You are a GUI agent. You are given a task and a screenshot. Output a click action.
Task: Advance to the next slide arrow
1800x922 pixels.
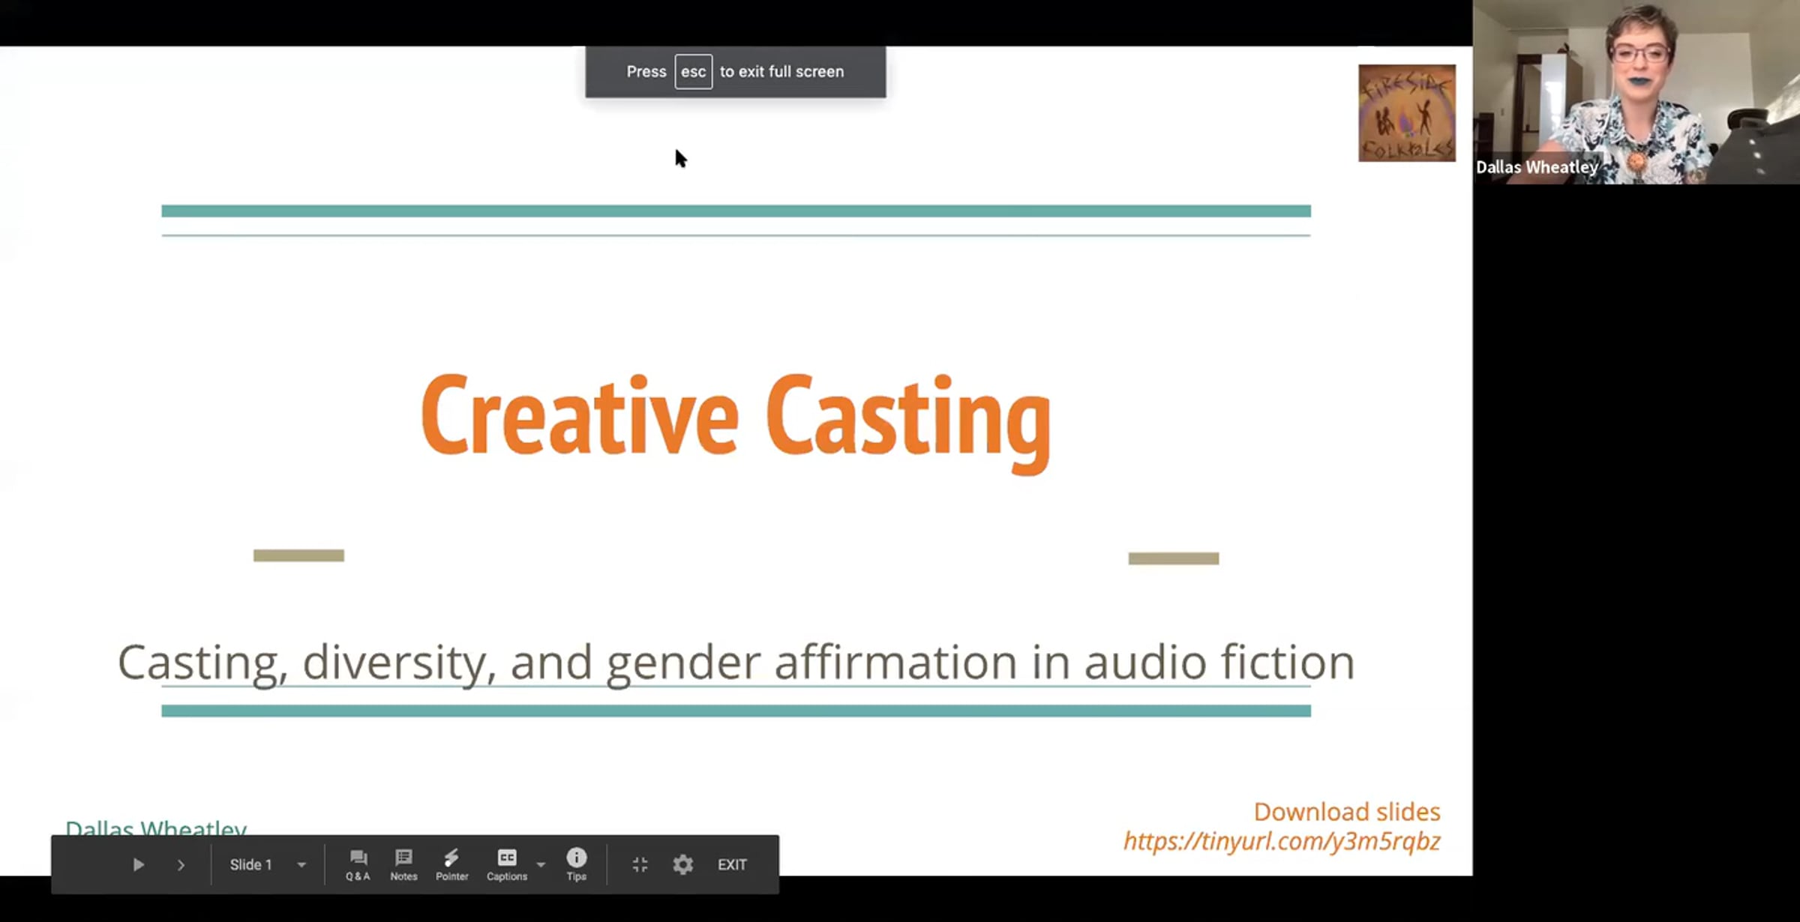(181, 865)
